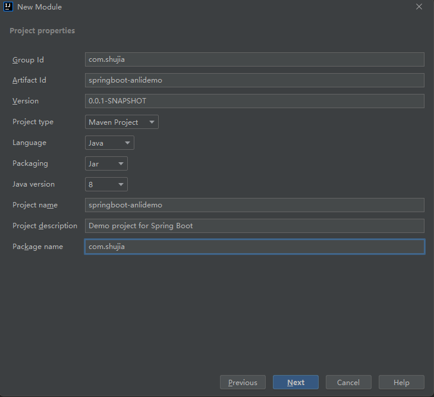Click the IntelliJ IDEA logo icon
Viewport: 434px width, 397px height.
[8, 7]
